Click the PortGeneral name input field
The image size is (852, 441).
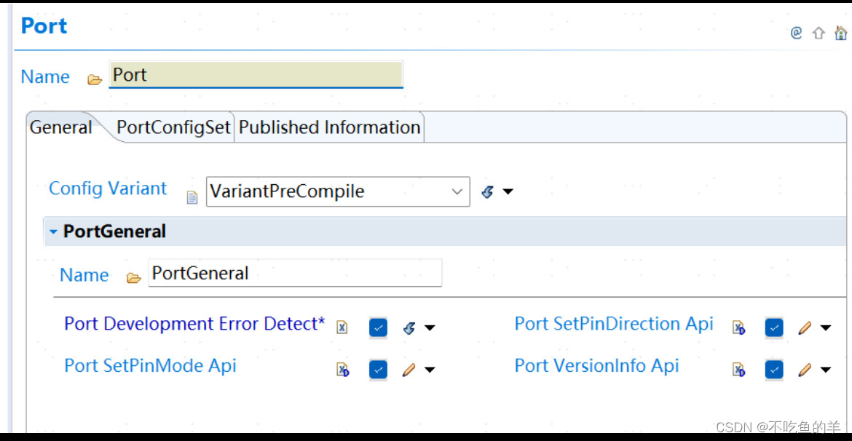[x=295, y=273]
